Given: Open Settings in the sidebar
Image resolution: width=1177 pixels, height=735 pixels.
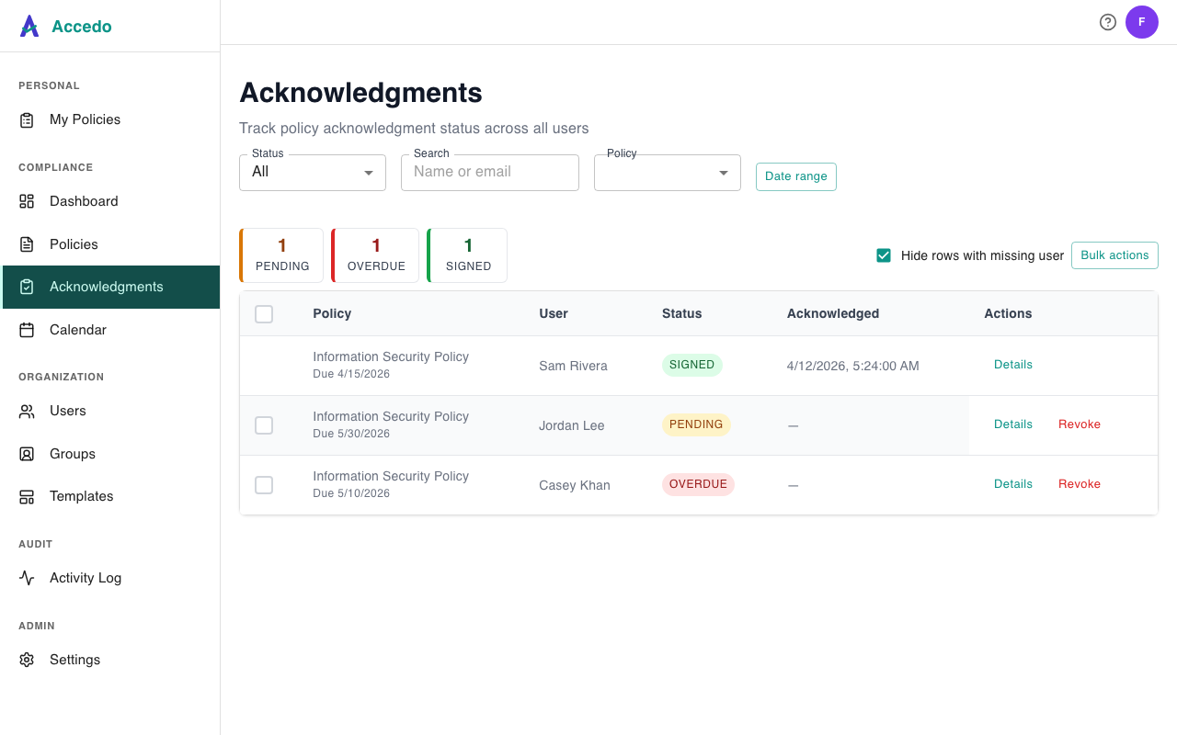Looking at the screenshot, I should coord(110,660).
